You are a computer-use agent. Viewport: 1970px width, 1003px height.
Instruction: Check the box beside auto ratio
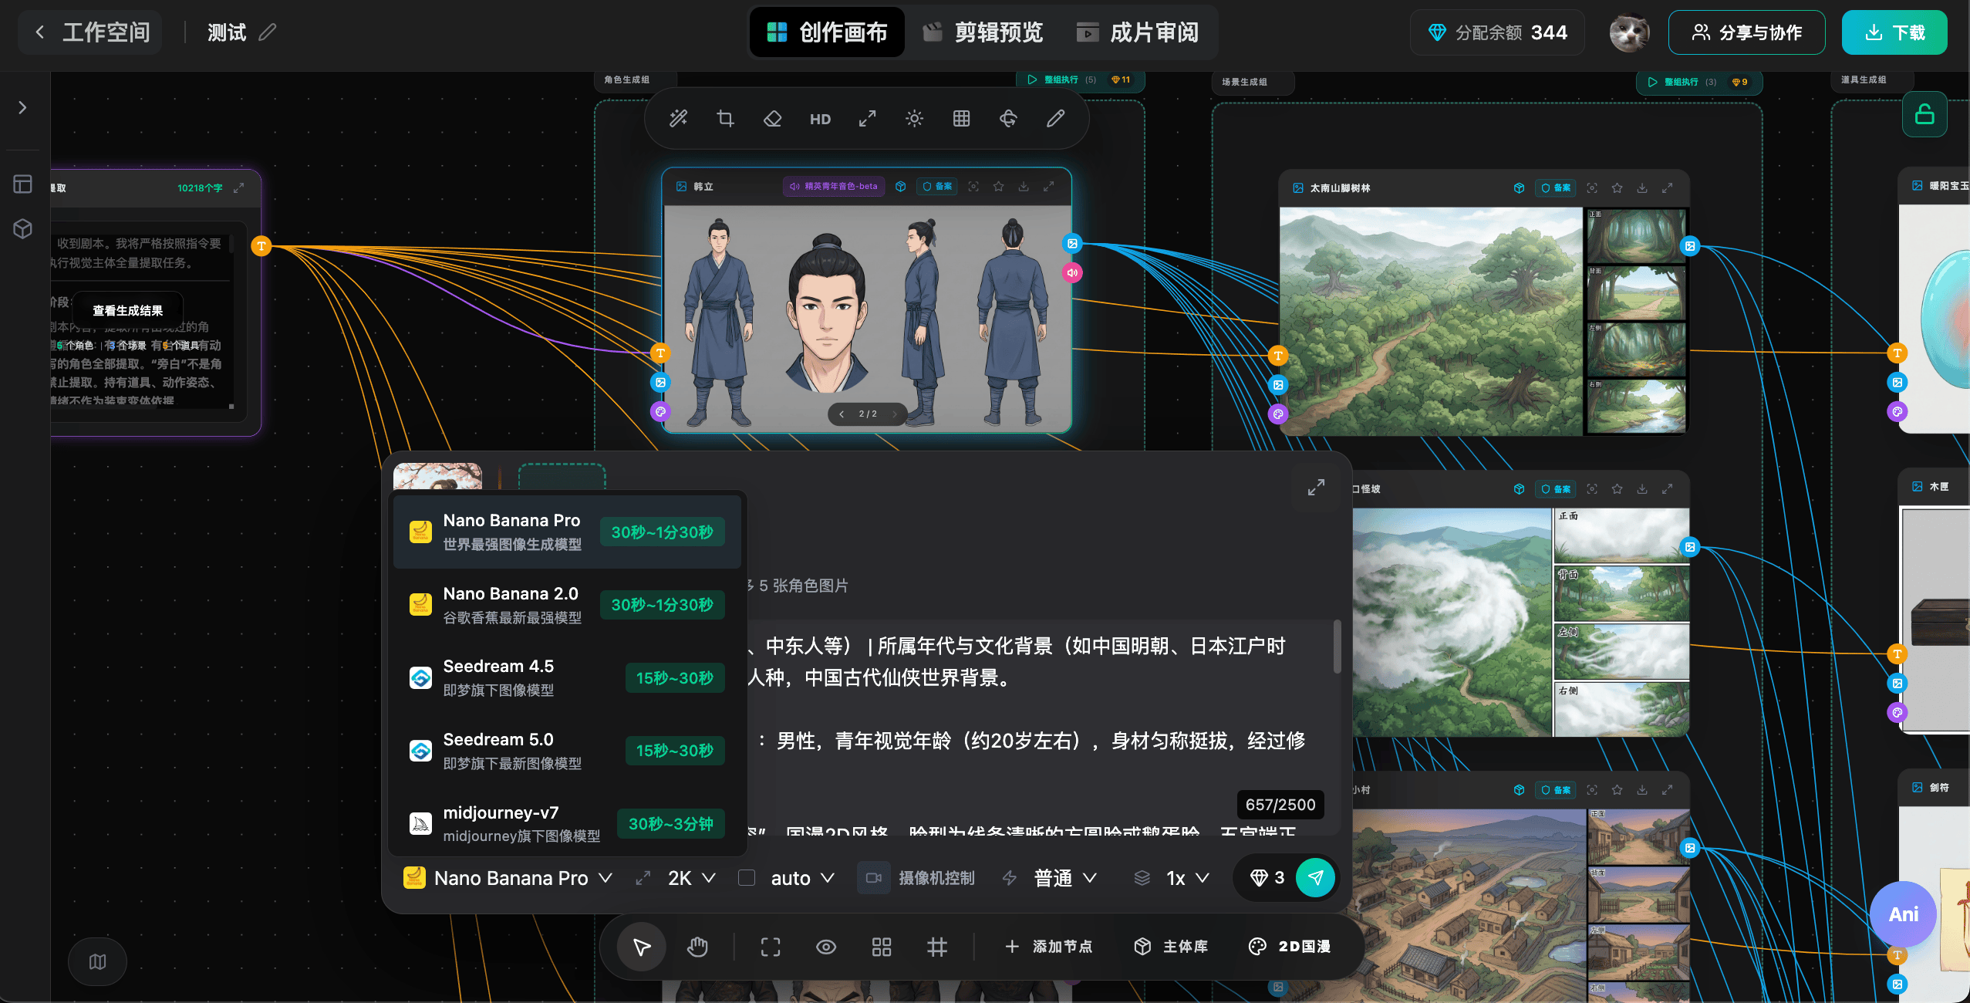pos(747,878)
